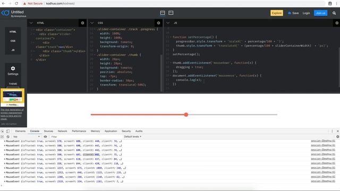Screen dimensions: 340x191
Task: Open the DevTools more options dots
Action: click(x=332, y=131)
